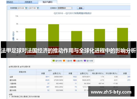Toggle red 出境并购 legend swatch
This screenshot has height=99, width=137.
point(75,61)
